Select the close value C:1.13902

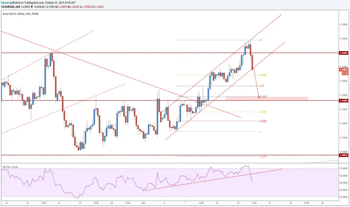(x=99, y=7)
